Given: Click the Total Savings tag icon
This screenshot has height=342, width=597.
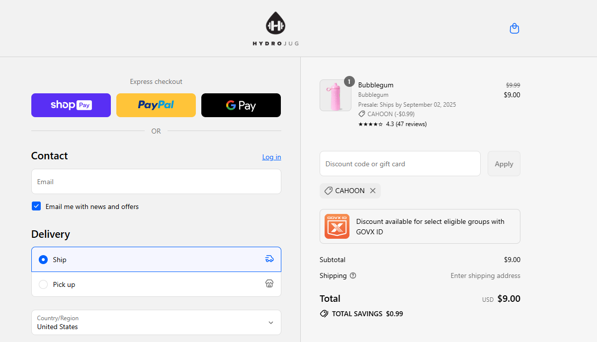Looking at the screenshot, I should pyautogui.click(x=324, y=314).
